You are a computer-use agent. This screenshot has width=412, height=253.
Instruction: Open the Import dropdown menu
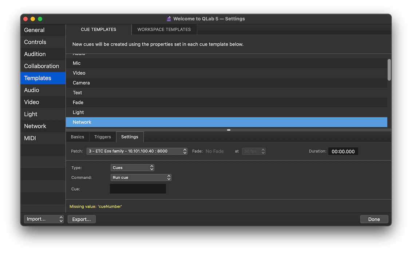44,219
